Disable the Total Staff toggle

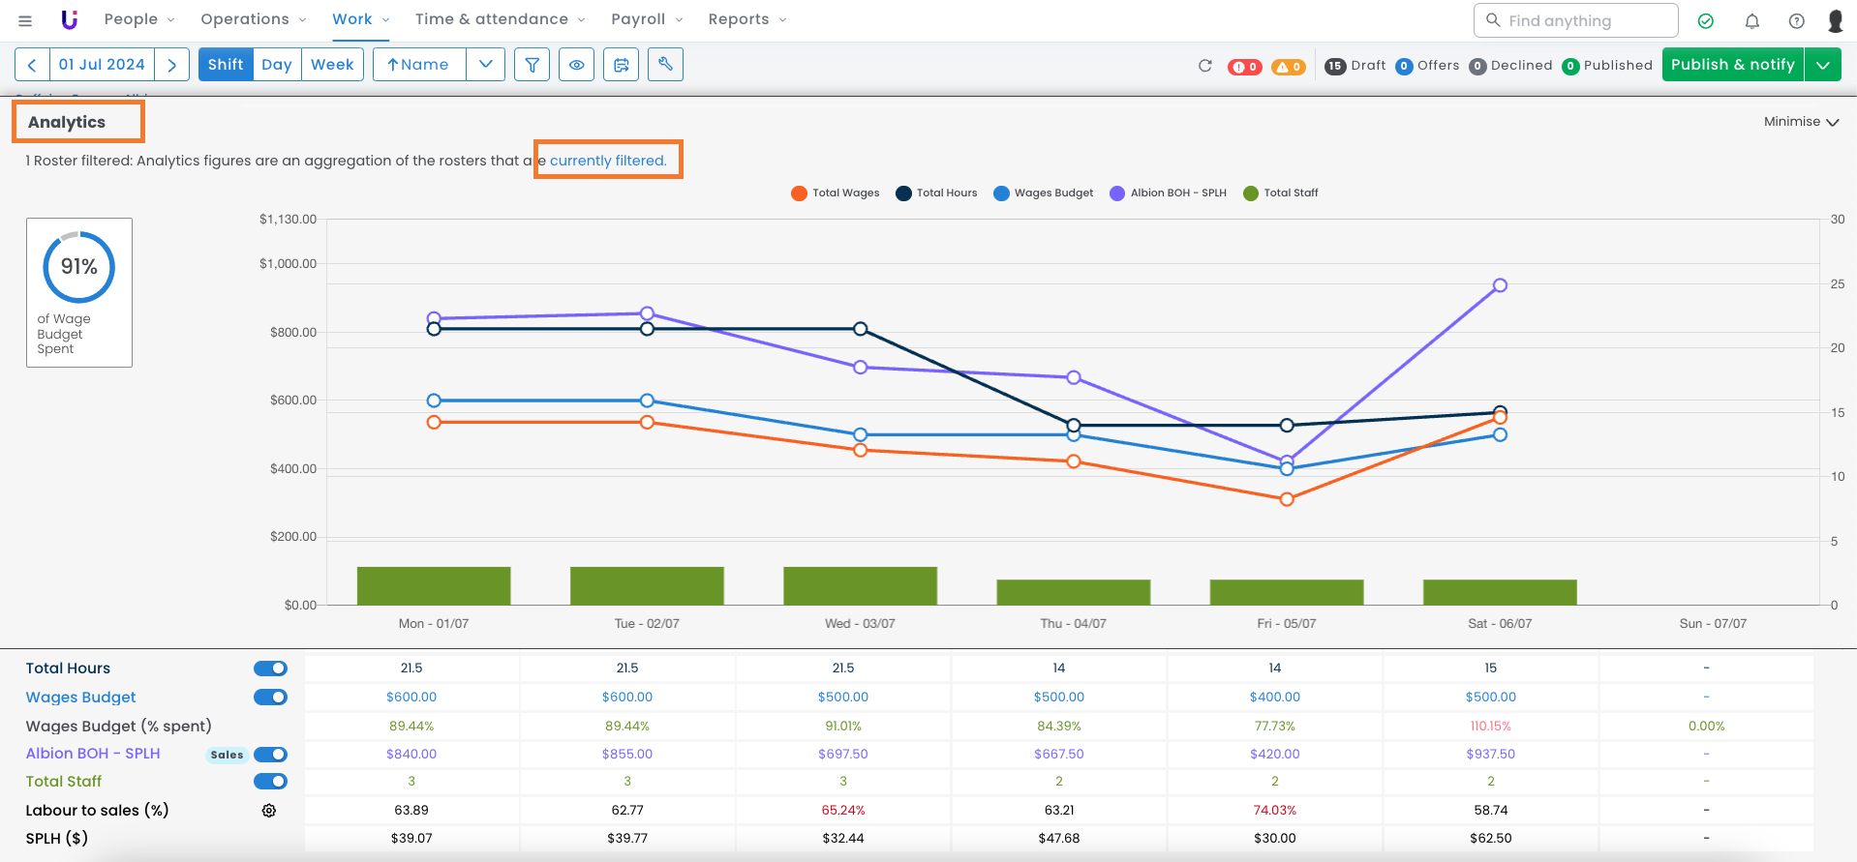[x=270, y=782]
